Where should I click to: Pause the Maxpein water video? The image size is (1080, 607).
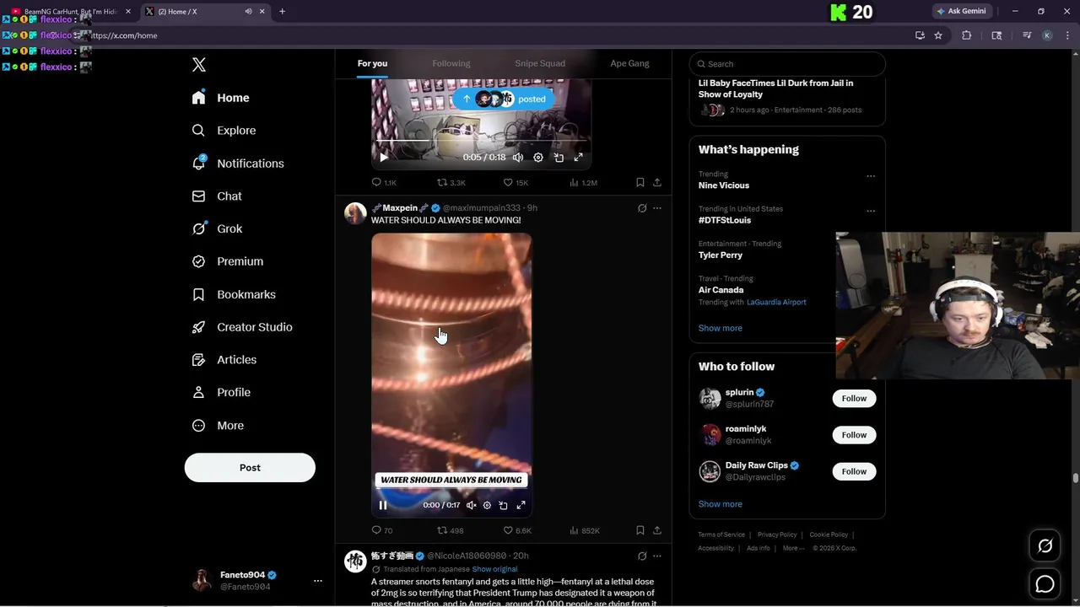click(x=383, y=505)
